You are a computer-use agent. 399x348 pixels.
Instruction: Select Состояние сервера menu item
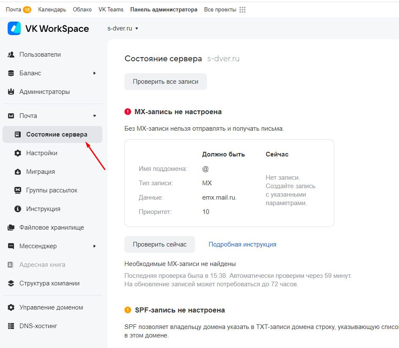pos(52,134)
